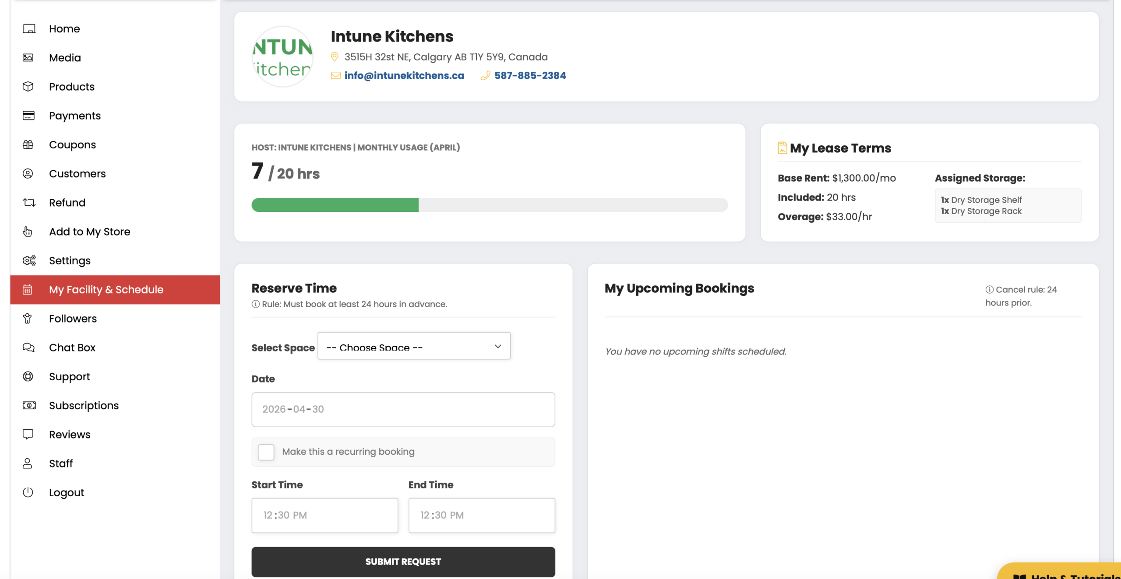The image size is (1121, 579).
Task: Open the Chat Box section
Action: click(72, 347)
